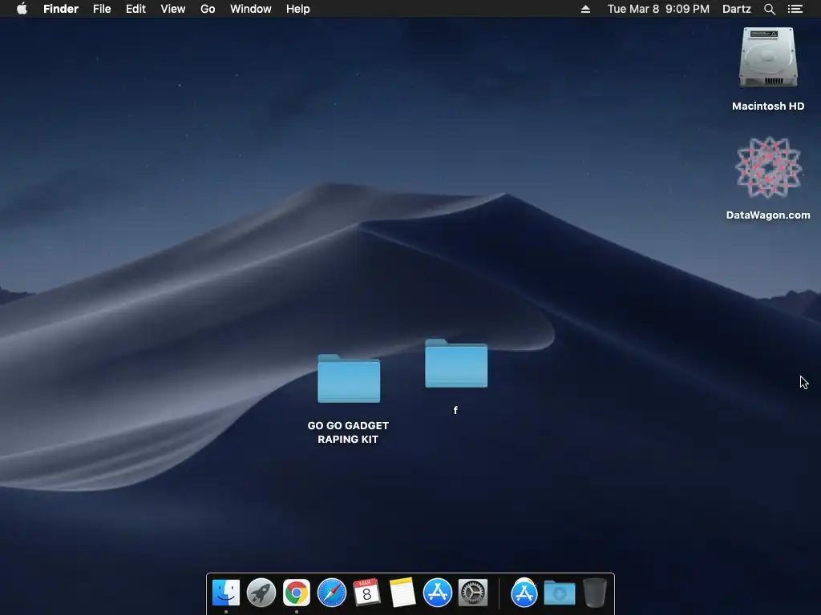Open Spotlight search magnifier
The width and height of the screenshot is (821, 615).
click(769, 9)
